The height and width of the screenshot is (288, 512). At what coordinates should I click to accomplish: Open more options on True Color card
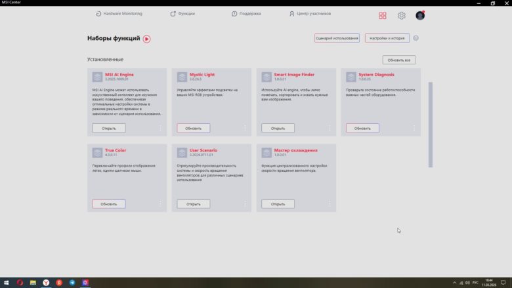click(x=160, y=204)
